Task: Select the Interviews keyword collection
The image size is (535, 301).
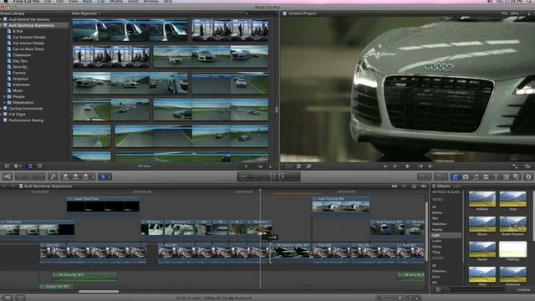Action: [21, 84]
